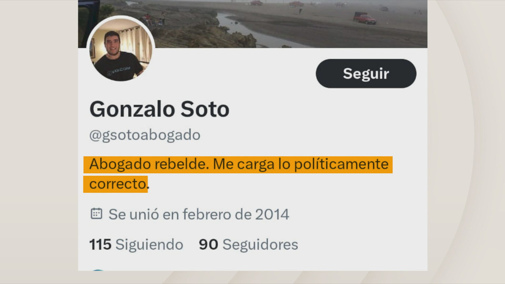Viewport: 505px width, 284px height.
Task: Click the word "Seguidores" label
Action: (x=260, y=244)
